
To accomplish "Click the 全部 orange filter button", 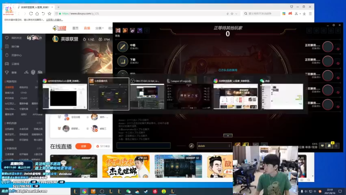I will [x=83, y=146].
